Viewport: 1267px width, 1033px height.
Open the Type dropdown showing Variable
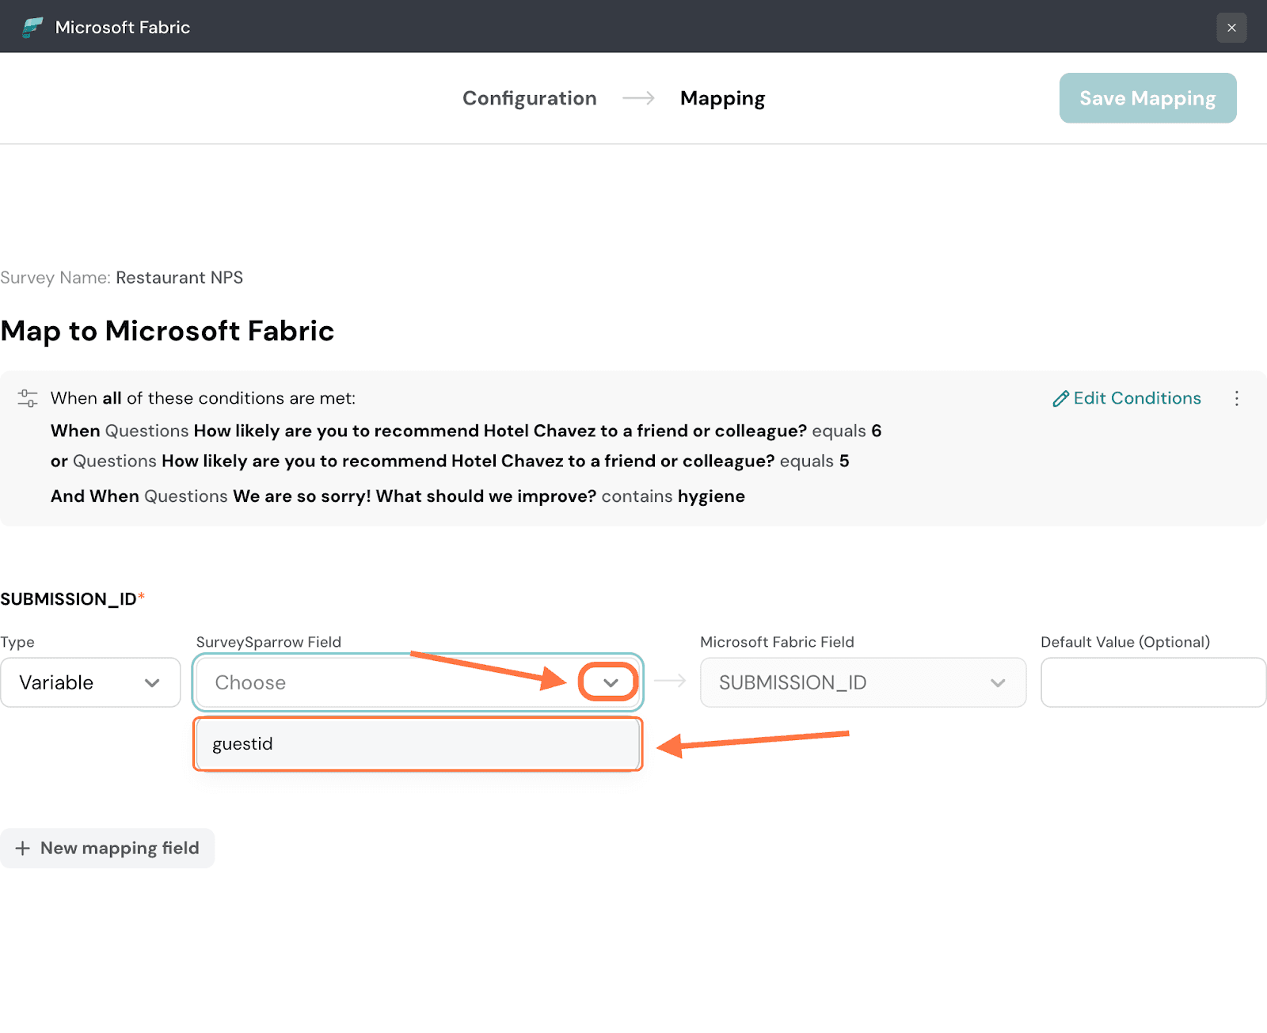(90, 682)
